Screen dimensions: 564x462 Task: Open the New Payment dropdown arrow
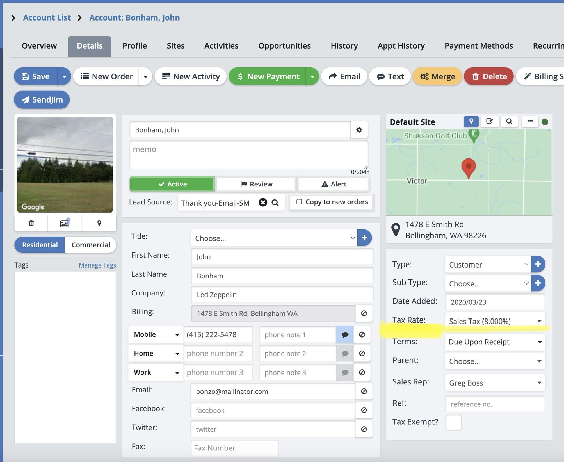(312, 76)
